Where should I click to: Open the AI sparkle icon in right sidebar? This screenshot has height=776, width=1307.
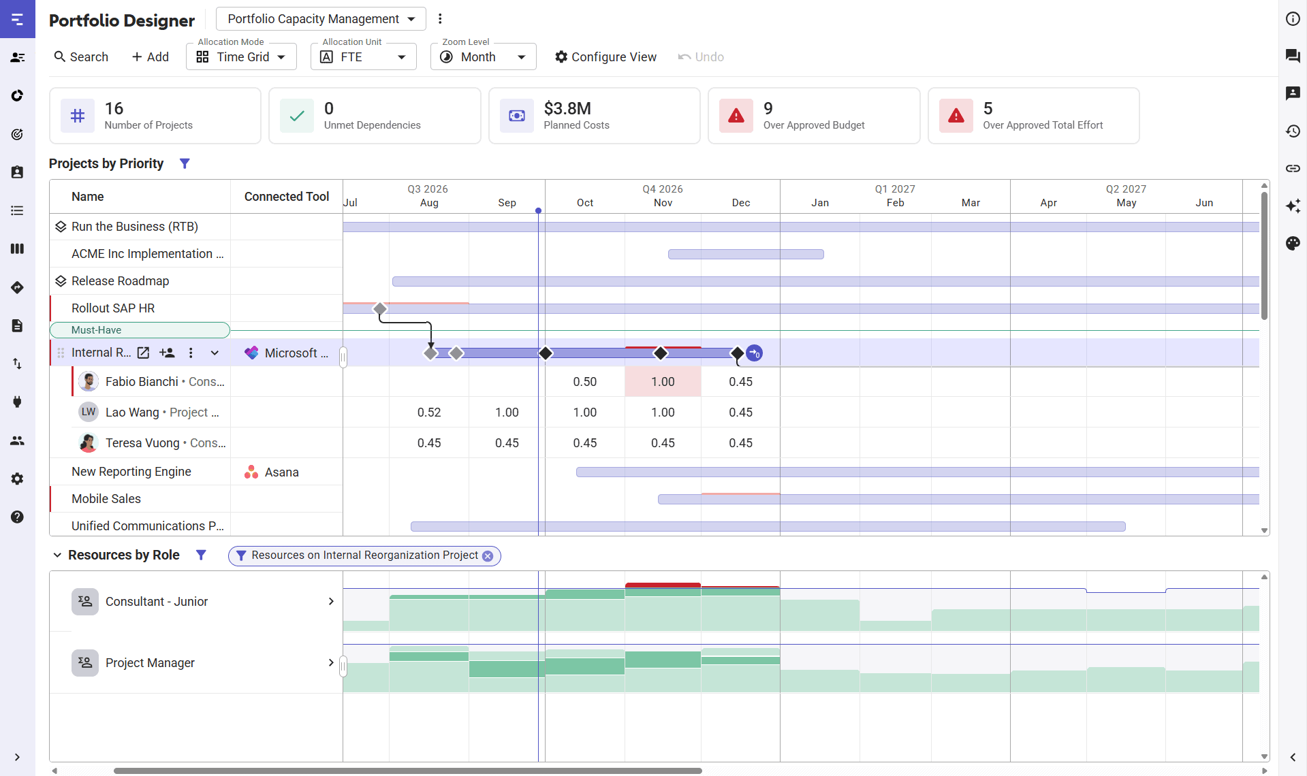pos(1293,206)
